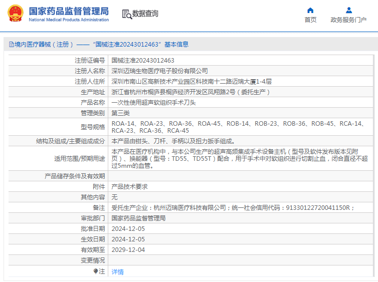Click approval department value 国家药品监督管理局
Image resolution: width=378 pixels, height=282 pixels.
138,218
